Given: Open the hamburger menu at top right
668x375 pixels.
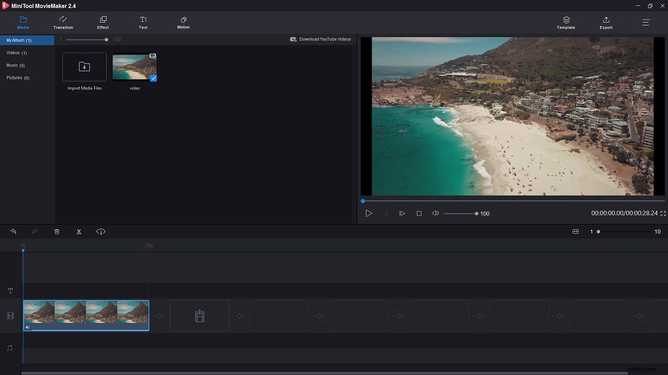Looking at the screenshot, I should (645, 23).
